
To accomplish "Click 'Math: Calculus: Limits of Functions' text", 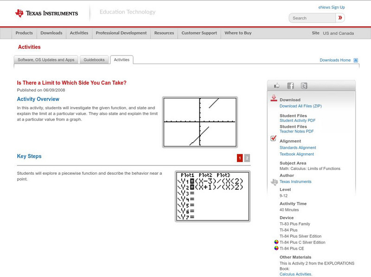I will pos(310,169).
